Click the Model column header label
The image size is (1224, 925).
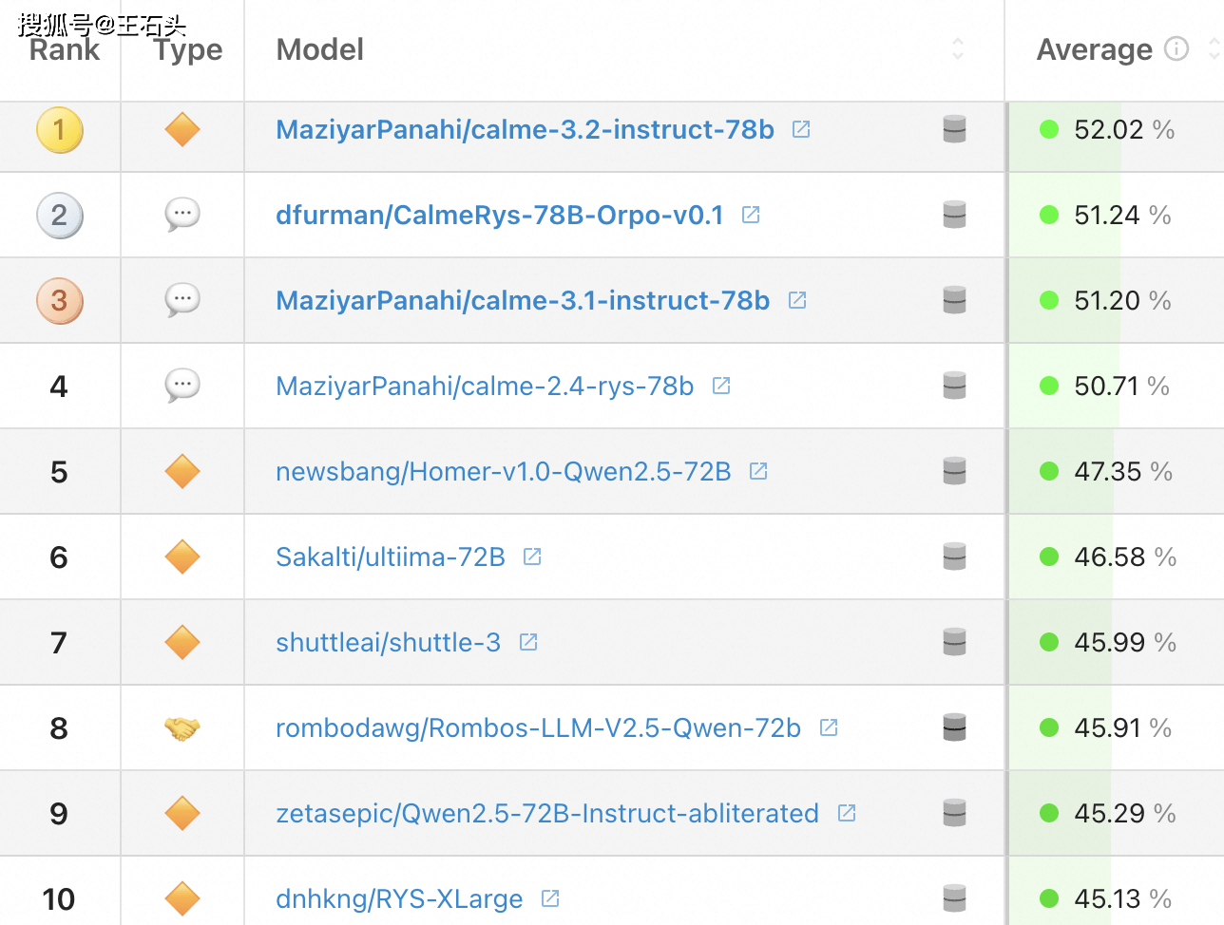320,49
